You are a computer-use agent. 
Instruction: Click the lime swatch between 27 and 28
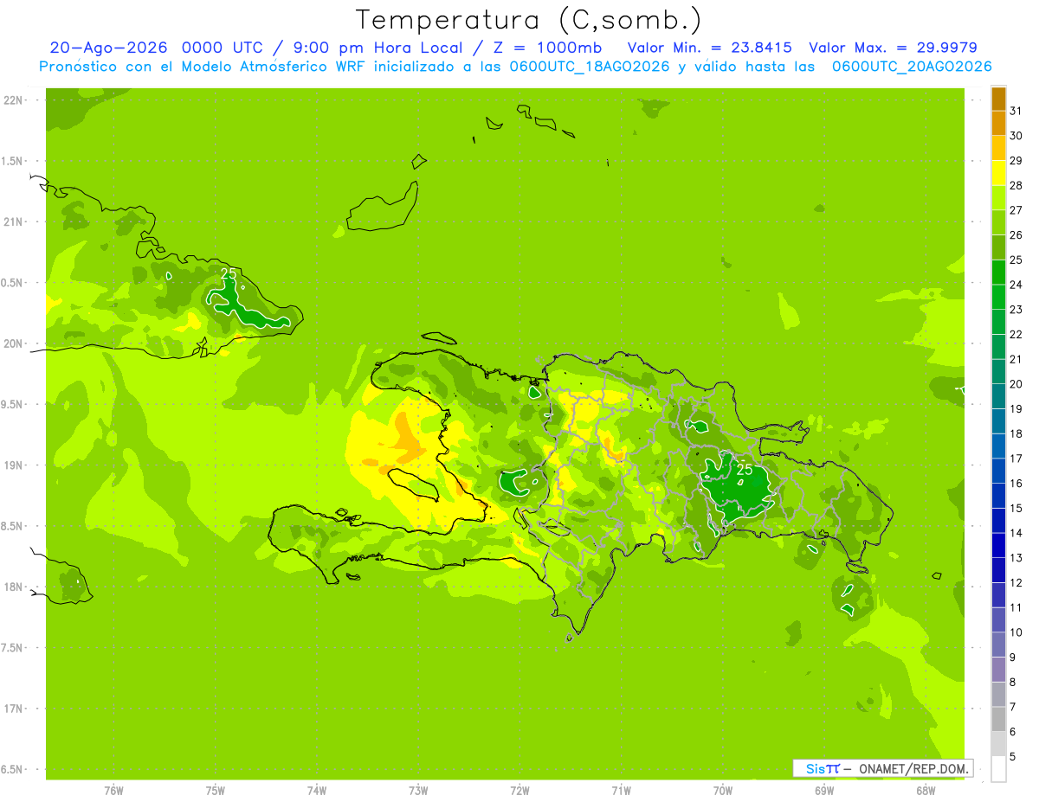tap(998, 198)
